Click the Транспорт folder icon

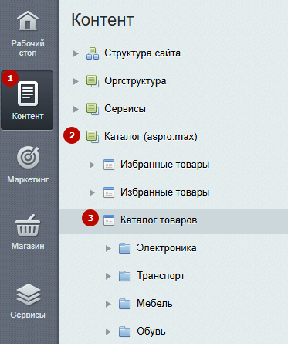(x=125, y=276)
